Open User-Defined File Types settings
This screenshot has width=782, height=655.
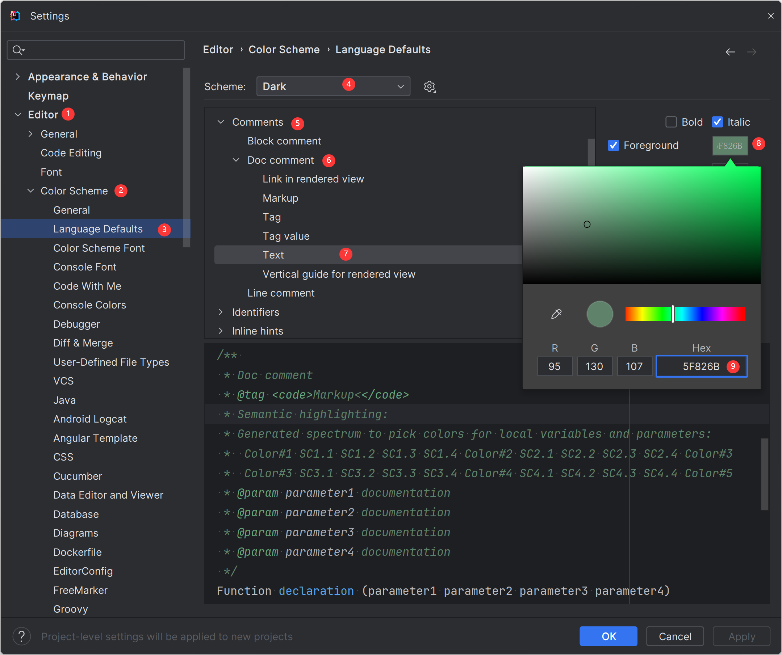[111, 362]
